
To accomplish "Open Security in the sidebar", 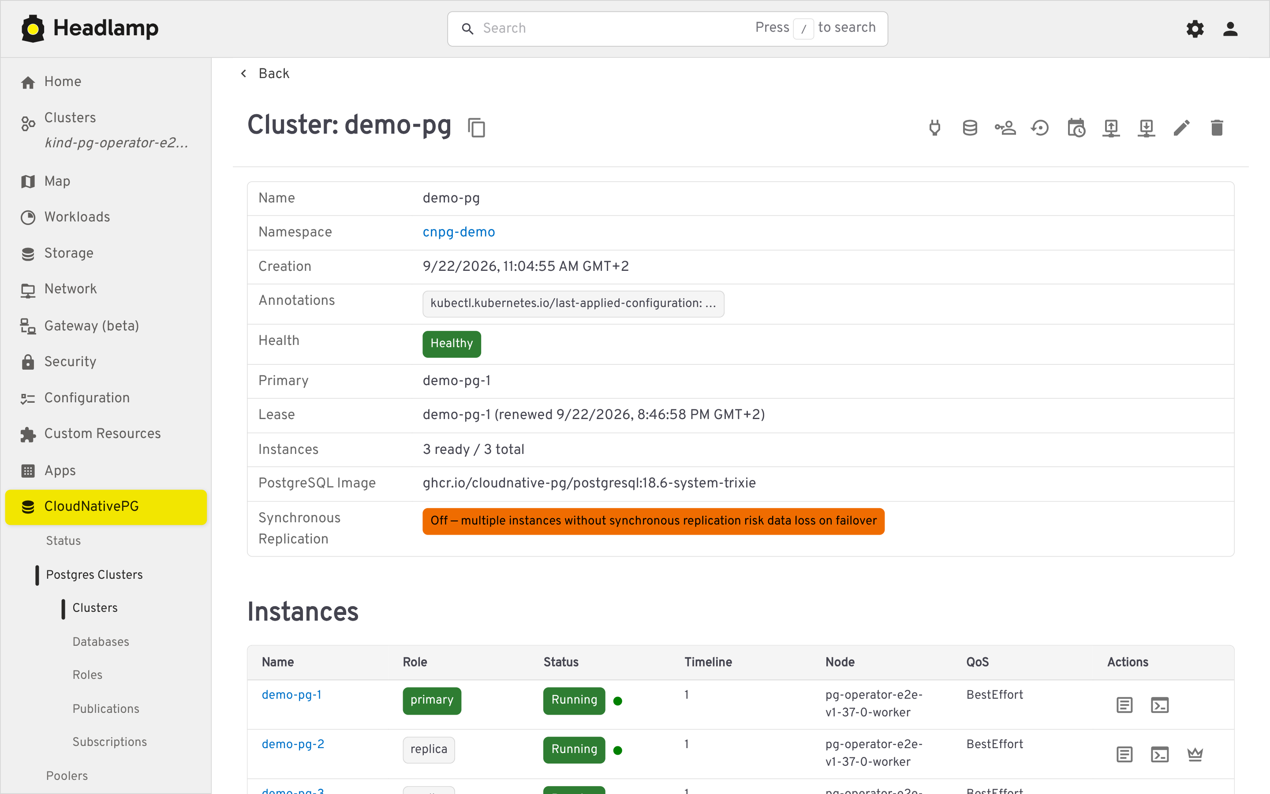I will click(106, 361).
